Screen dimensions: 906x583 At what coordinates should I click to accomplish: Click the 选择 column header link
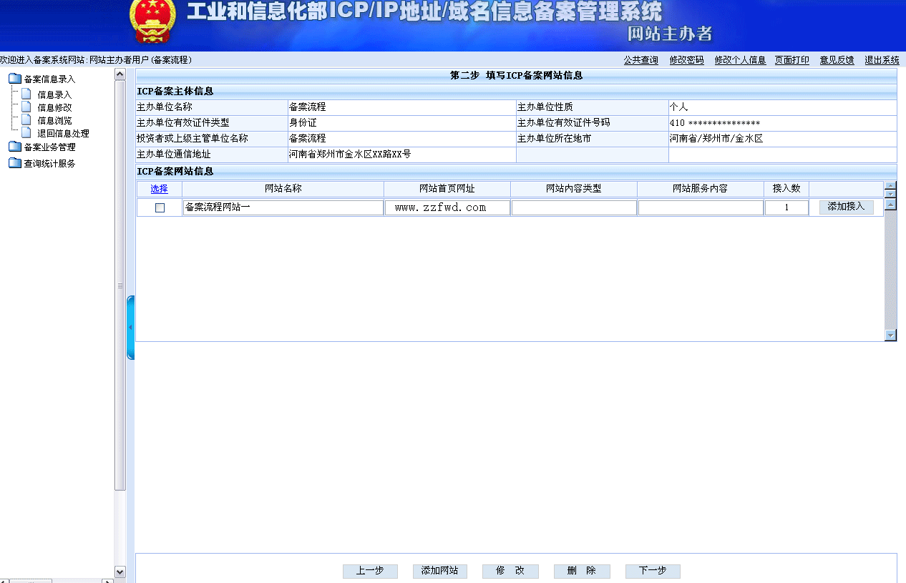tap(160, 189)
